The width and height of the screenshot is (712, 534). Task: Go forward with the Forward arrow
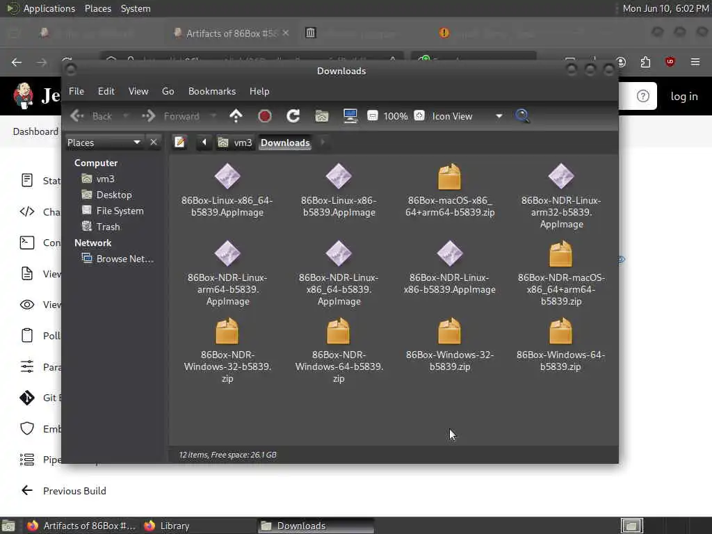point(171,116)
